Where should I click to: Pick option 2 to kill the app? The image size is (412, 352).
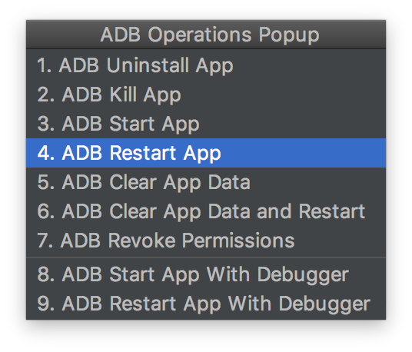tap(206, 95)
